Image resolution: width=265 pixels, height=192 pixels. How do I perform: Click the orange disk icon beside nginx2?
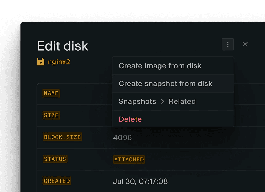point(41,62)
